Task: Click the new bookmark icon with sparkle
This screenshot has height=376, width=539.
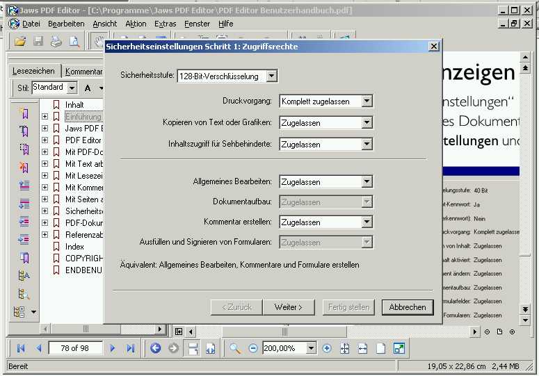Action: tap(24, 113)
